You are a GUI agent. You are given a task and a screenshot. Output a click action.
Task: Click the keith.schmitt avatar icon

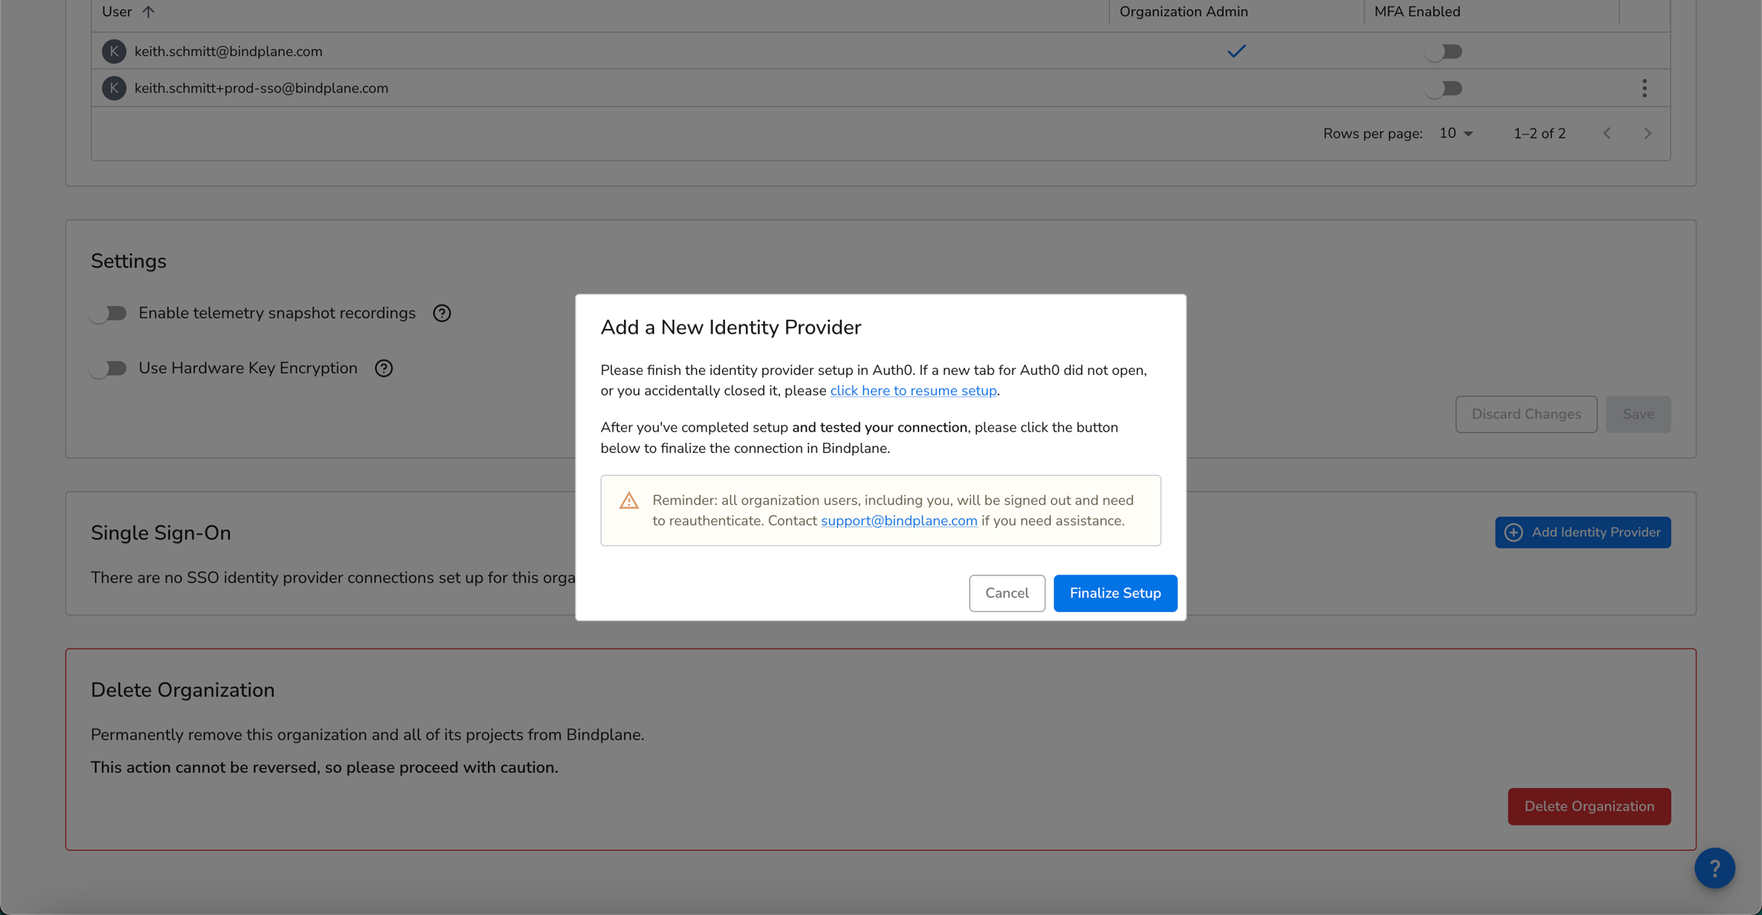(x=114, y=51)
